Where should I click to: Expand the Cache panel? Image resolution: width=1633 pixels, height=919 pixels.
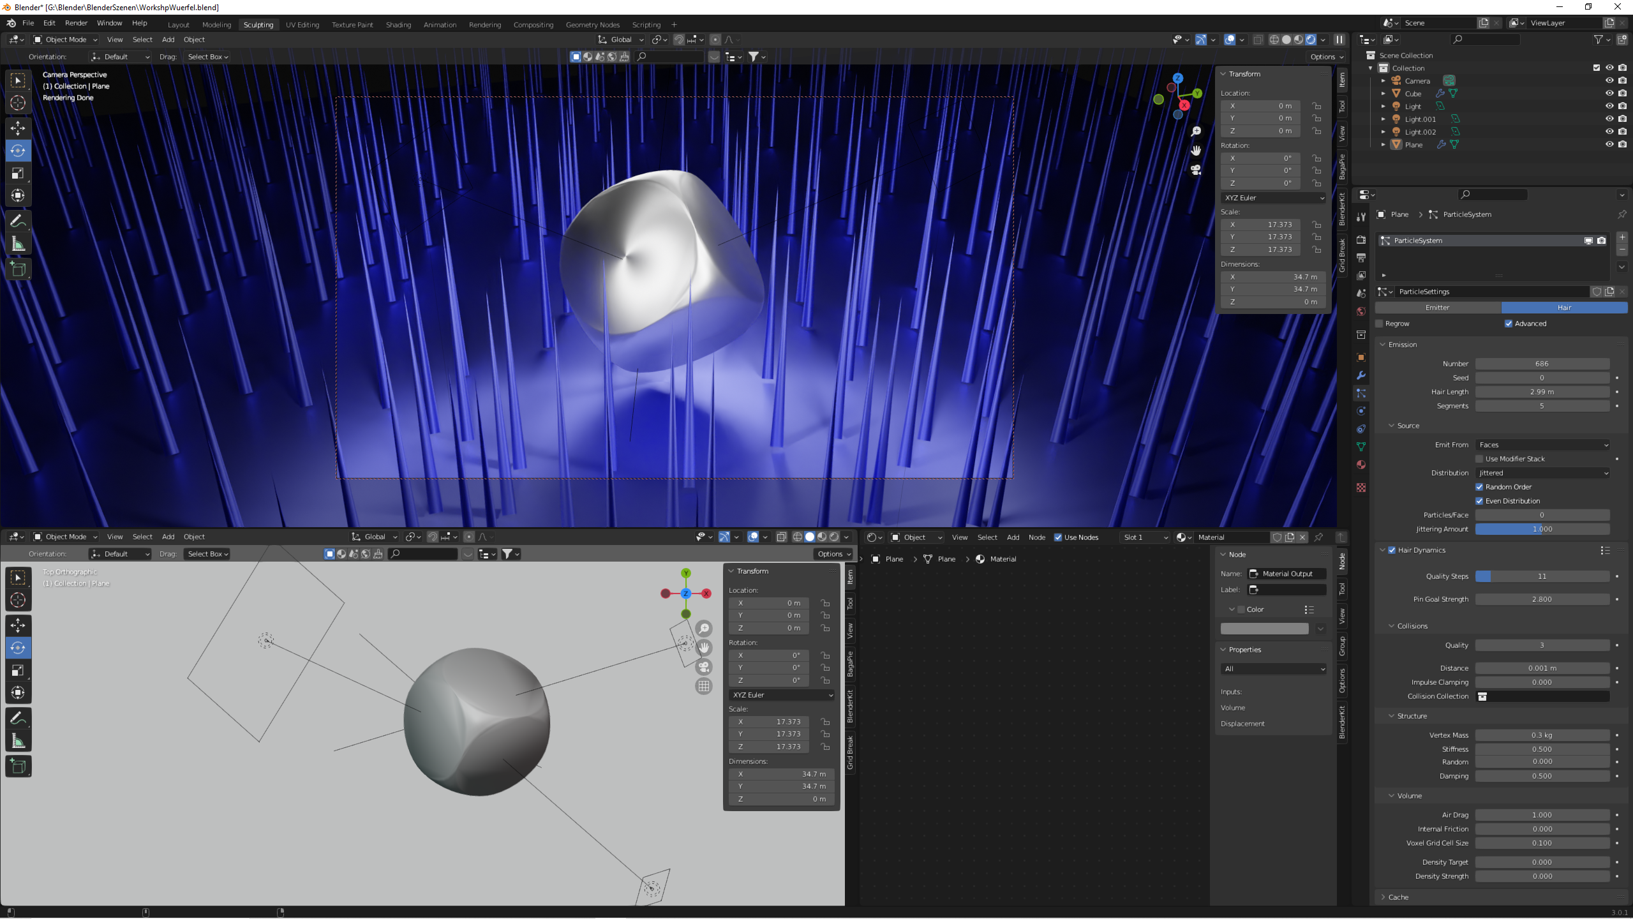click(x=1398, y=897)
